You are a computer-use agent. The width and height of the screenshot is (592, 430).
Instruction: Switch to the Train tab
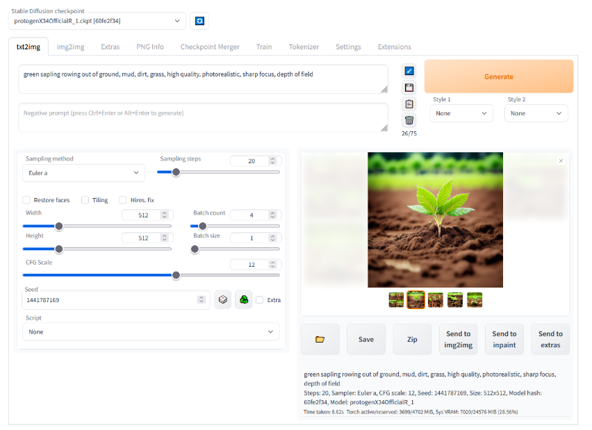point(264,47)
